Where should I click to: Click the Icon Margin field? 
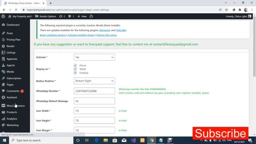pos(94,130)
